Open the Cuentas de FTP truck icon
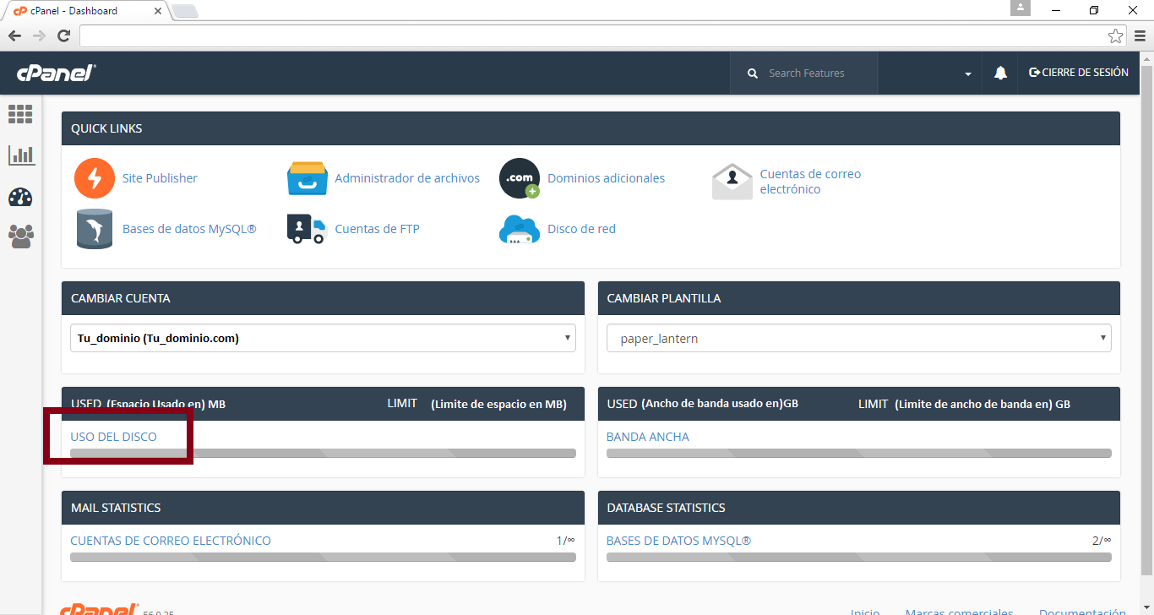1154x615 pixels. click(x=307, y=229)
